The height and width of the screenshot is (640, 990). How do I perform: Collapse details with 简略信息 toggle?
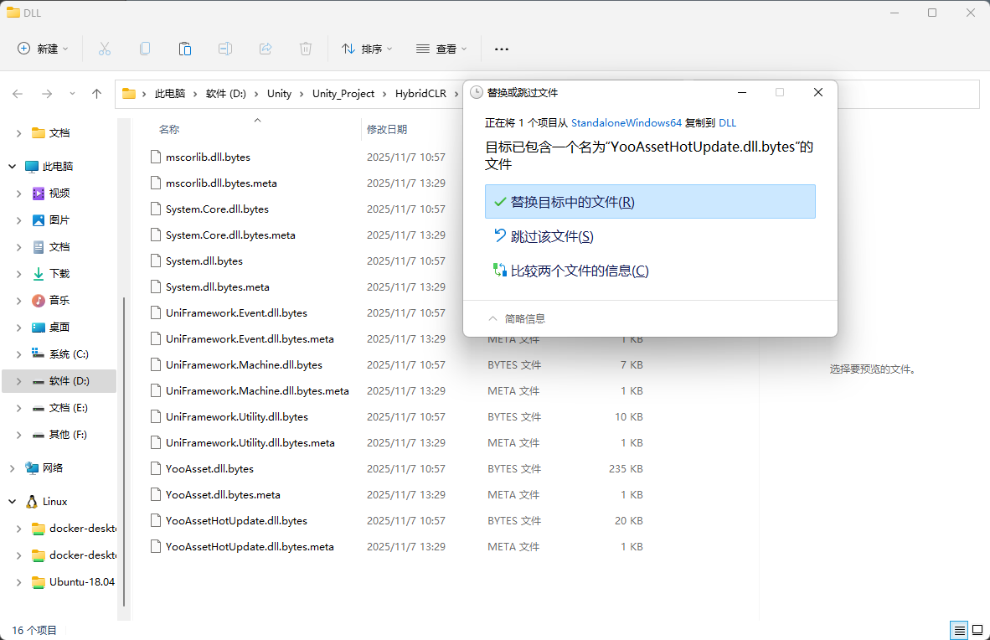(517, 318)
